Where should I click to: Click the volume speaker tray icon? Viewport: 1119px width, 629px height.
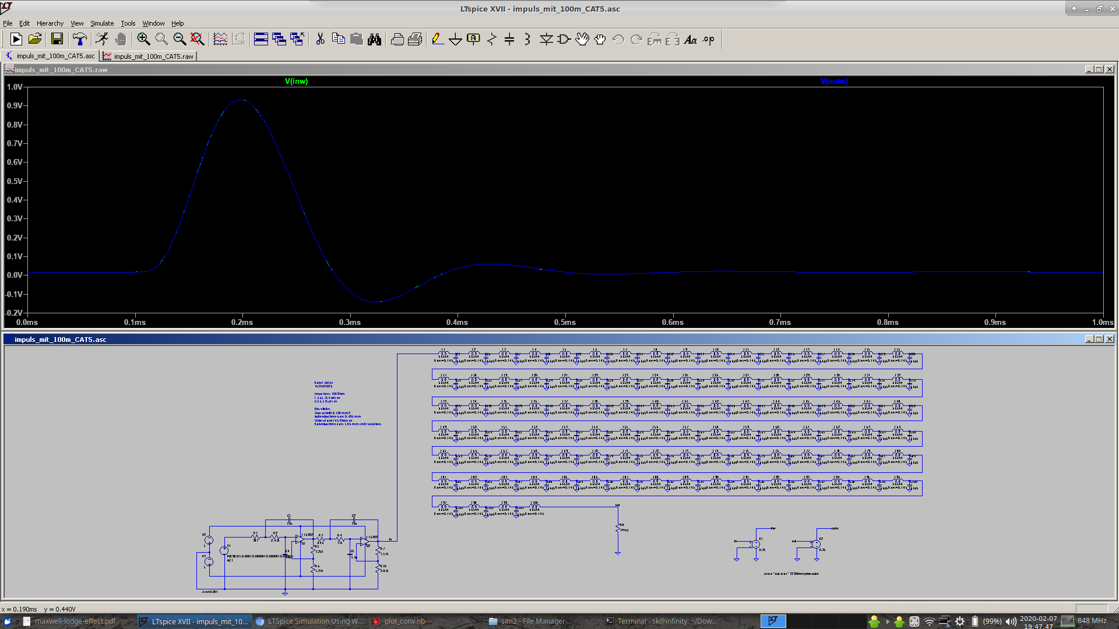tap(1011, 621)
